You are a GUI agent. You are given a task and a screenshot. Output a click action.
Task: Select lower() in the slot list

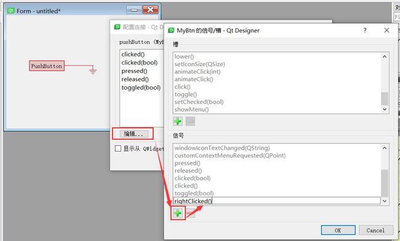(184, 56)
